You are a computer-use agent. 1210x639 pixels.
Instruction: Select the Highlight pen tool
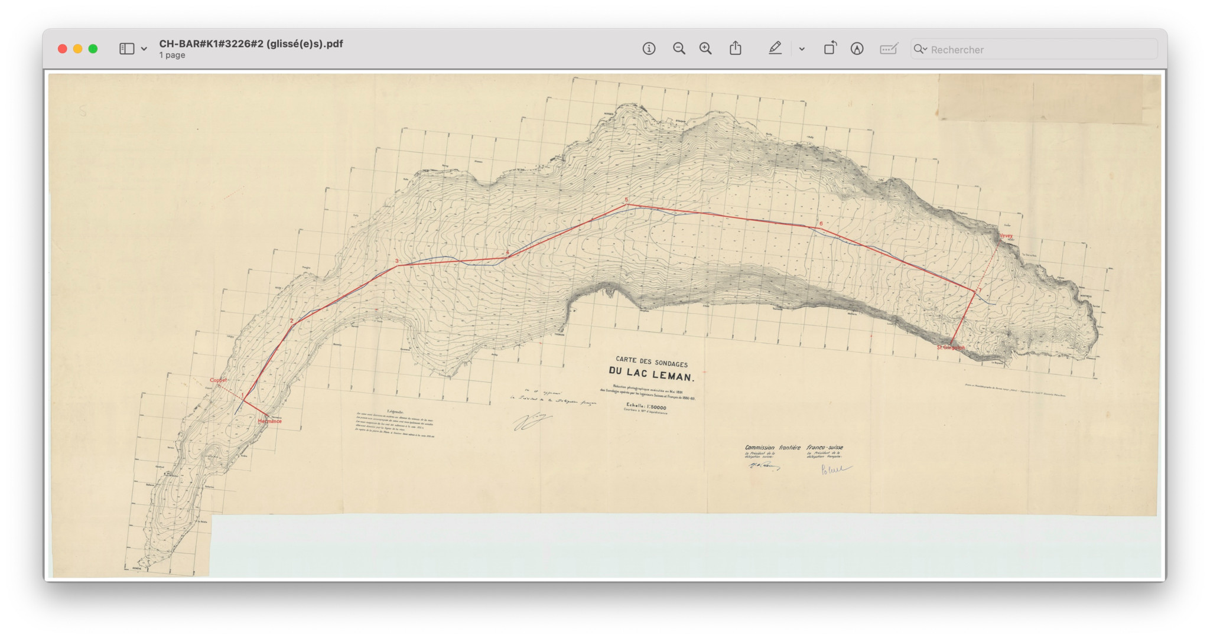[x=775, y=48]
